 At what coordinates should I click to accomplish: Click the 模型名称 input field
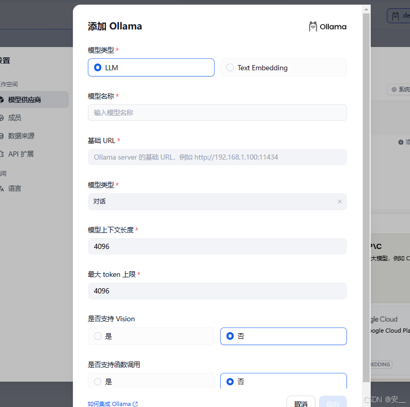[x=217, y=113]
